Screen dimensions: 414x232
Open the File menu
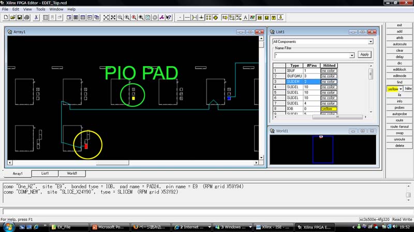point(5,9)
